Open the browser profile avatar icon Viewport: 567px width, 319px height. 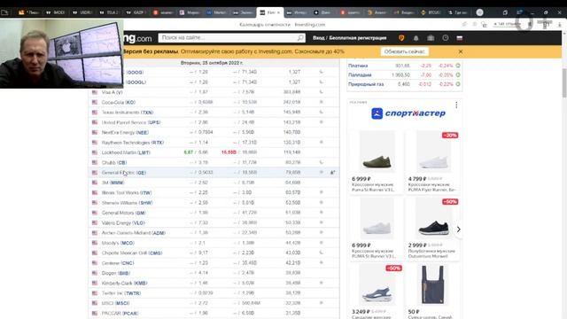[x=480, y=12]
